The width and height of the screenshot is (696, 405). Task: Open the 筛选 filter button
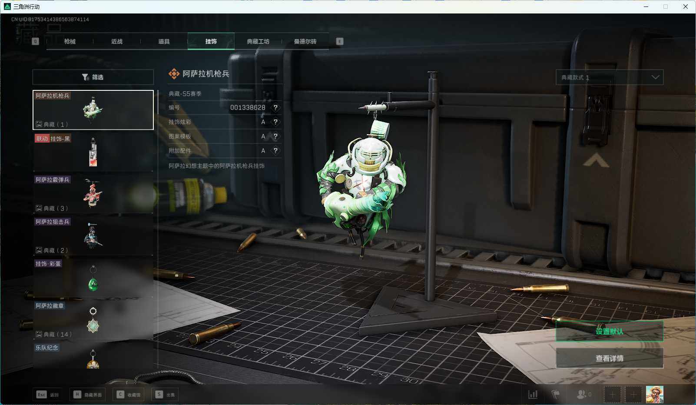pos(93,77)
